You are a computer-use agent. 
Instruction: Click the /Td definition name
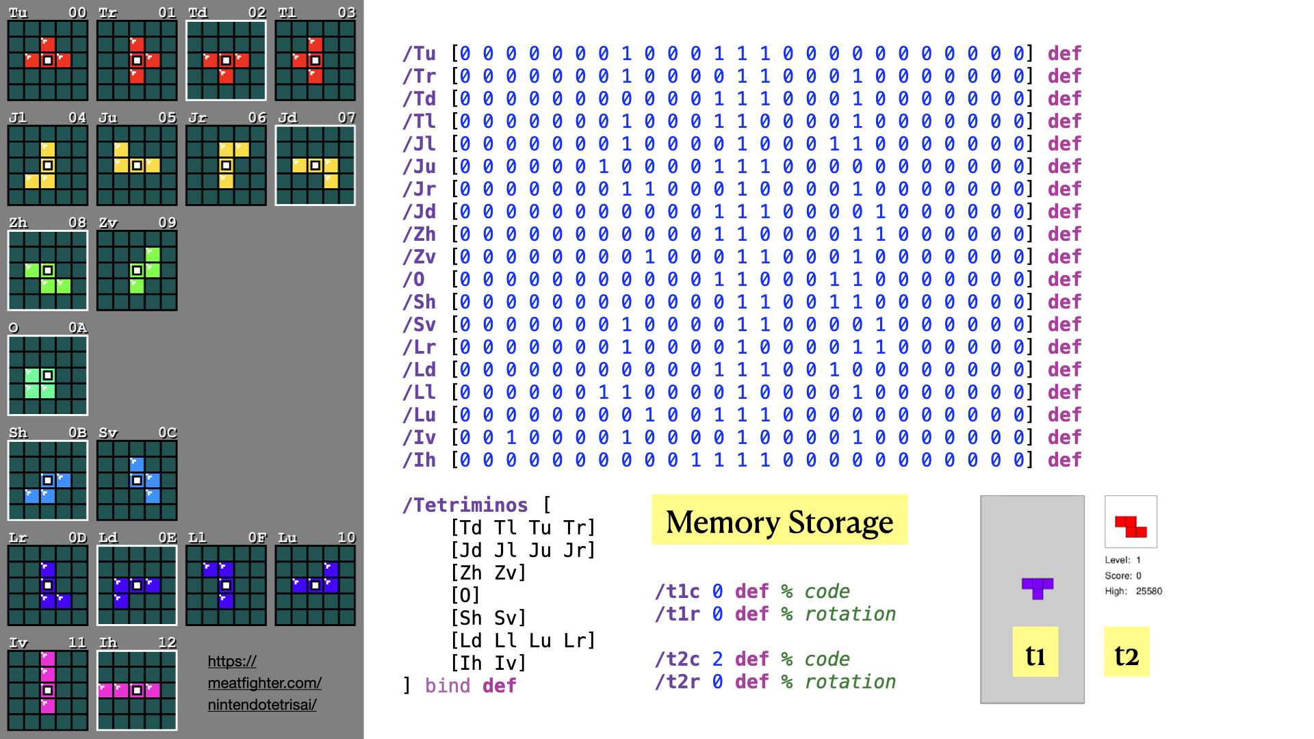pyautogui.click(x=419, y=99)
